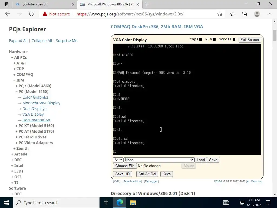Viewport: 277px width, 208px height.
Task: Close the youtube - Search tab
Action: tap(73, 4)
